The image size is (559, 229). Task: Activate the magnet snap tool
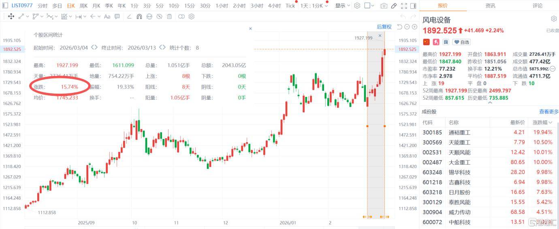point(139,17)
